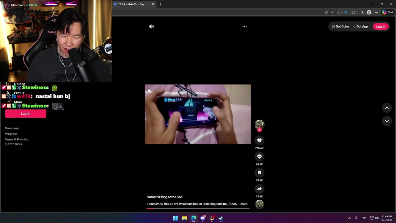Viewport: 396px width, 223px height.
Task: Go to the previous video with the up chevron
Action: point(387,108)
